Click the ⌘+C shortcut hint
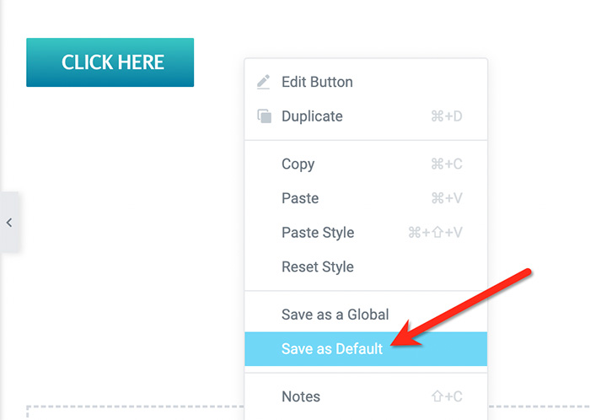 pyautogui.click(x=447, y=164)
